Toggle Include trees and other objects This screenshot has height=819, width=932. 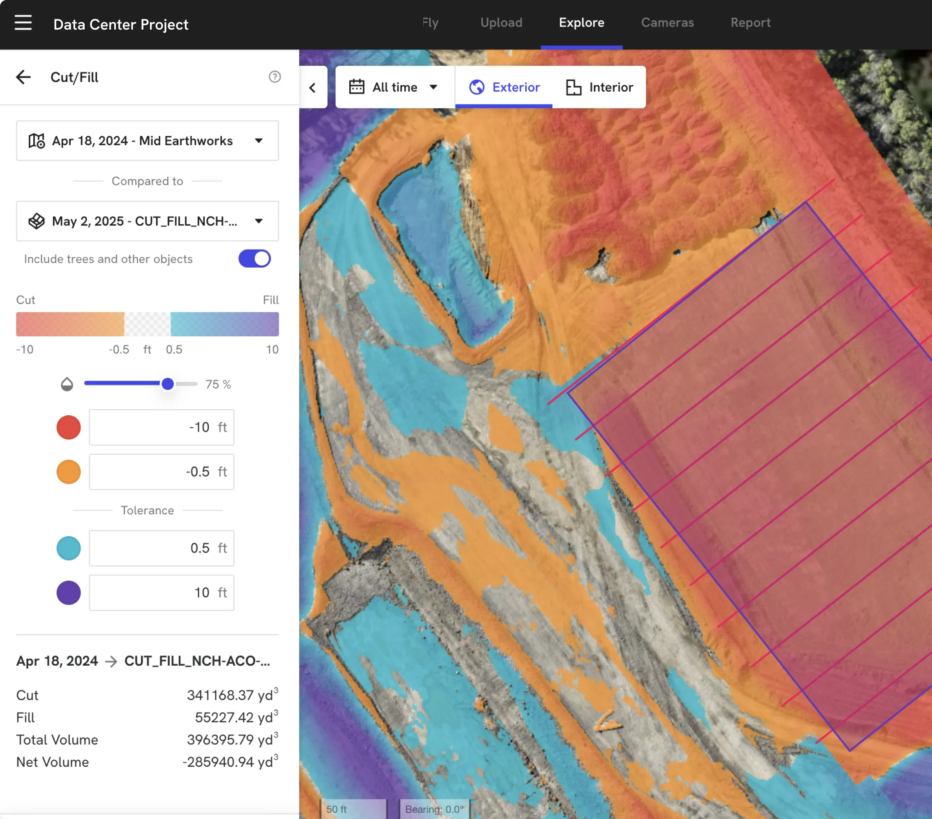(x=254, y=259)
